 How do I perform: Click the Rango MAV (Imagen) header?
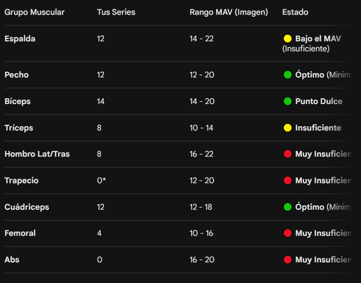pyautogui.click(x=229, y=12)
